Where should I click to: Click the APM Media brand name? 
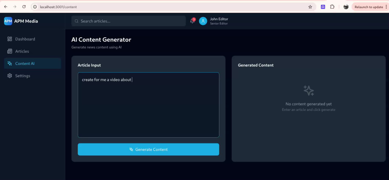(26, 21)
